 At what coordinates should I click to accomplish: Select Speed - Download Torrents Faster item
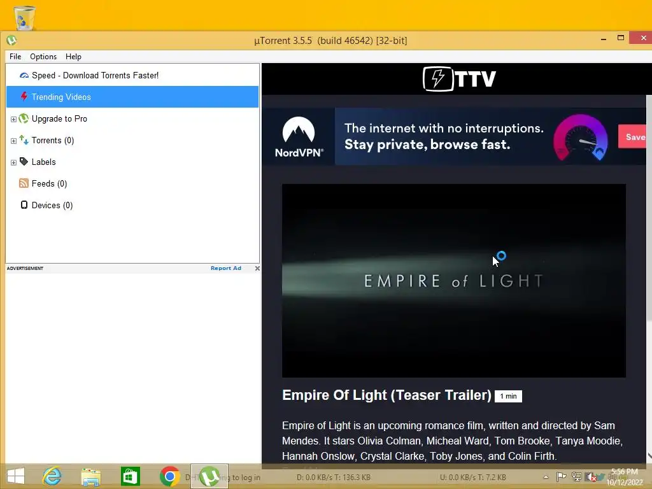pos(132,75)
